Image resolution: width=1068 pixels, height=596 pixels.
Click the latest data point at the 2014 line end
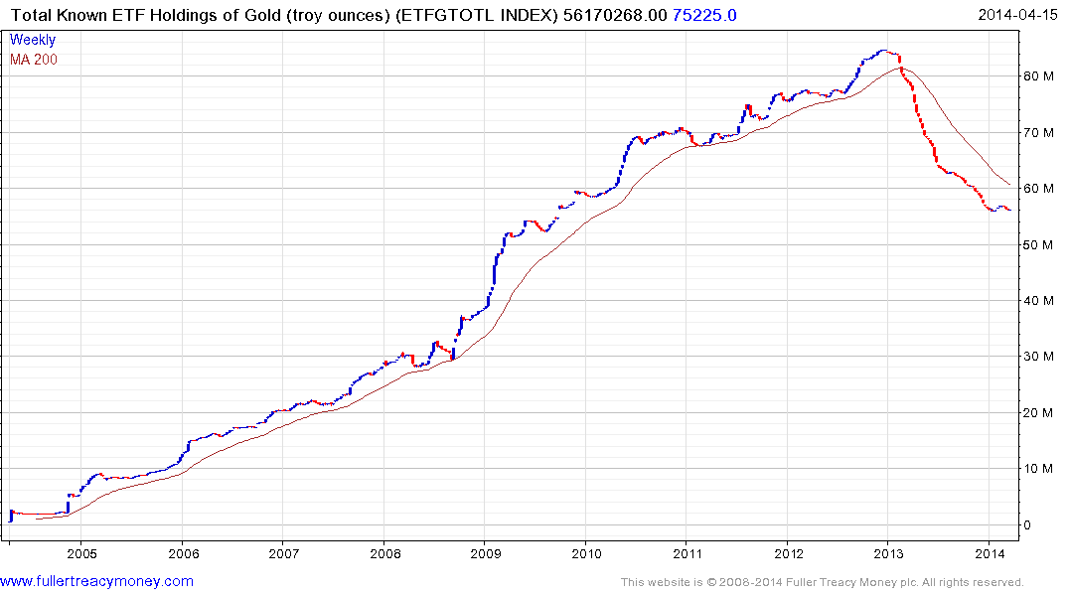tap(1009, 210)
